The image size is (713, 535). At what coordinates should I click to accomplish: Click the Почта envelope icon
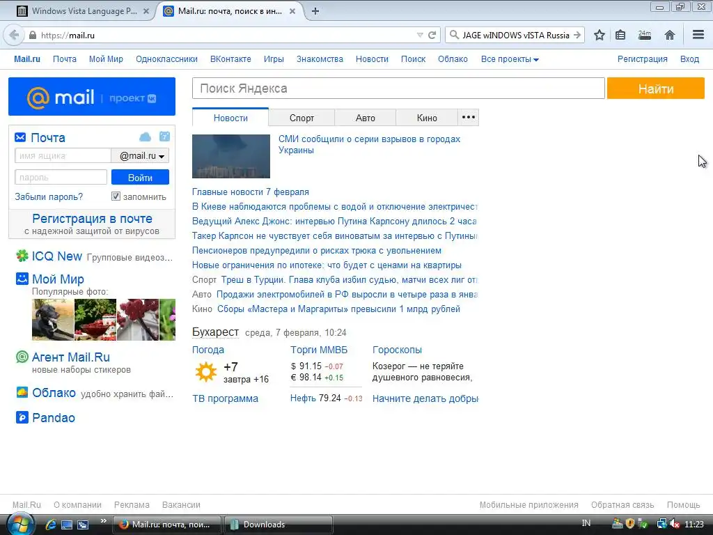pyautogui.click(x=20, y=137)
